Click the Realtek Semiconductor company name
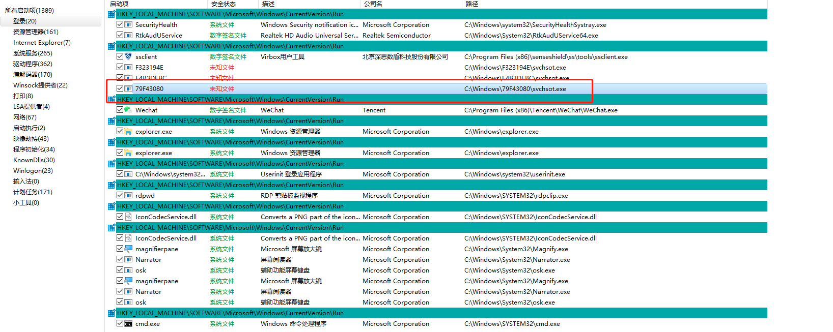This screenshot has width=833, height=332. pos(397,35)
